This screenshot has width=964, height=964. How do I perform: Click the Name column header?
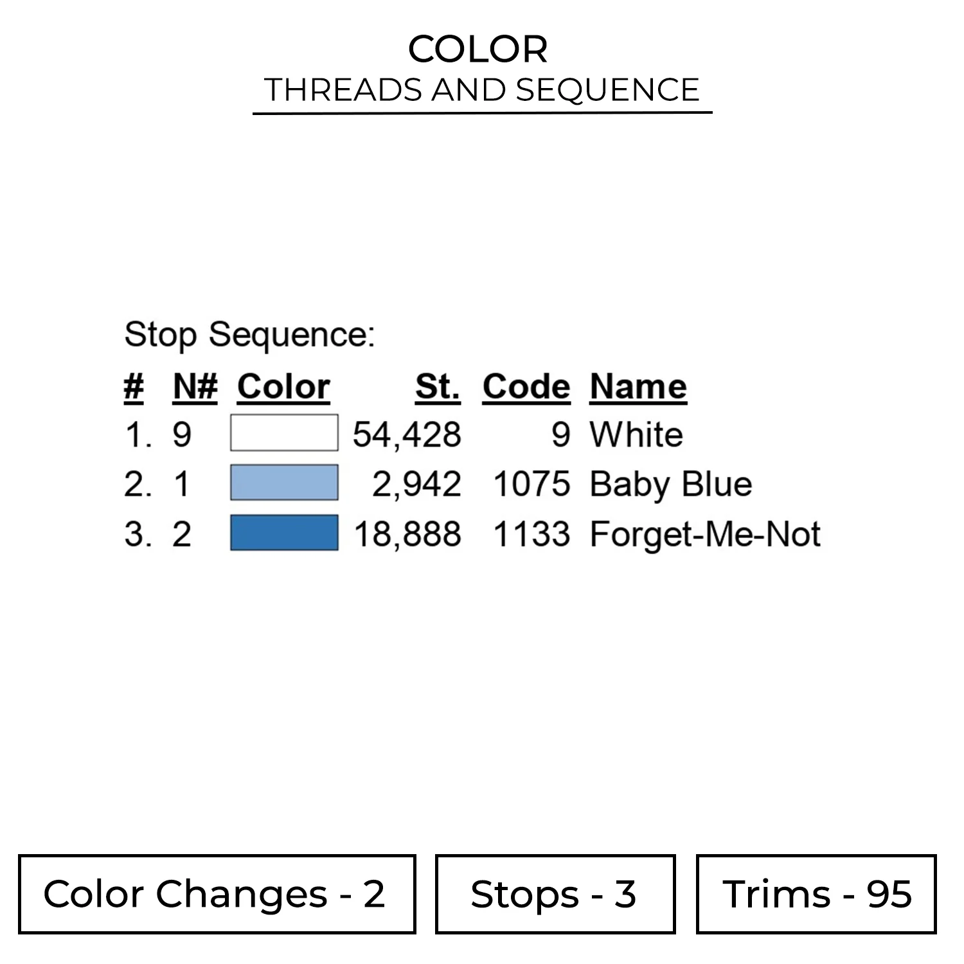(638, 387)
